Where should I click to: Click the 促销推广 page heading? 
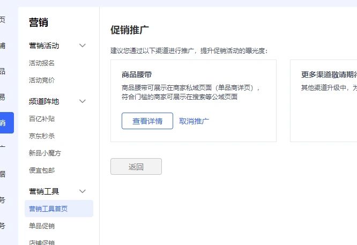click(130, 30)
